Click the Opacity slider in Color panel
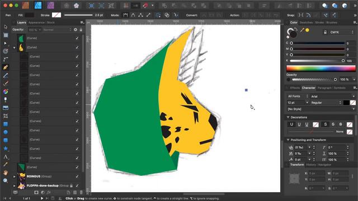Screen dimensions: 358x201 click(314, 79)
